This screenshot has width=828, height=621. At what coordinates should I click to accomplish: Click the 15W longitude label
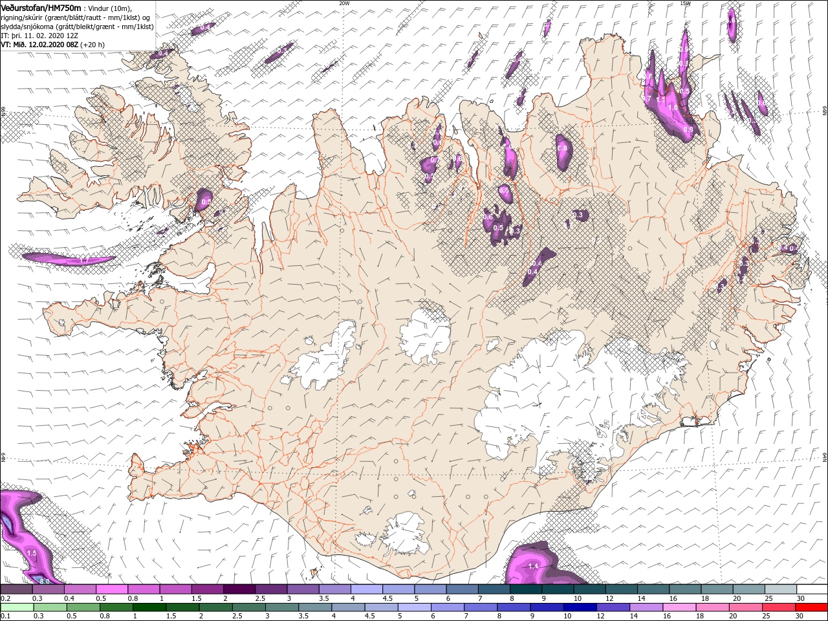click(685, 3)
